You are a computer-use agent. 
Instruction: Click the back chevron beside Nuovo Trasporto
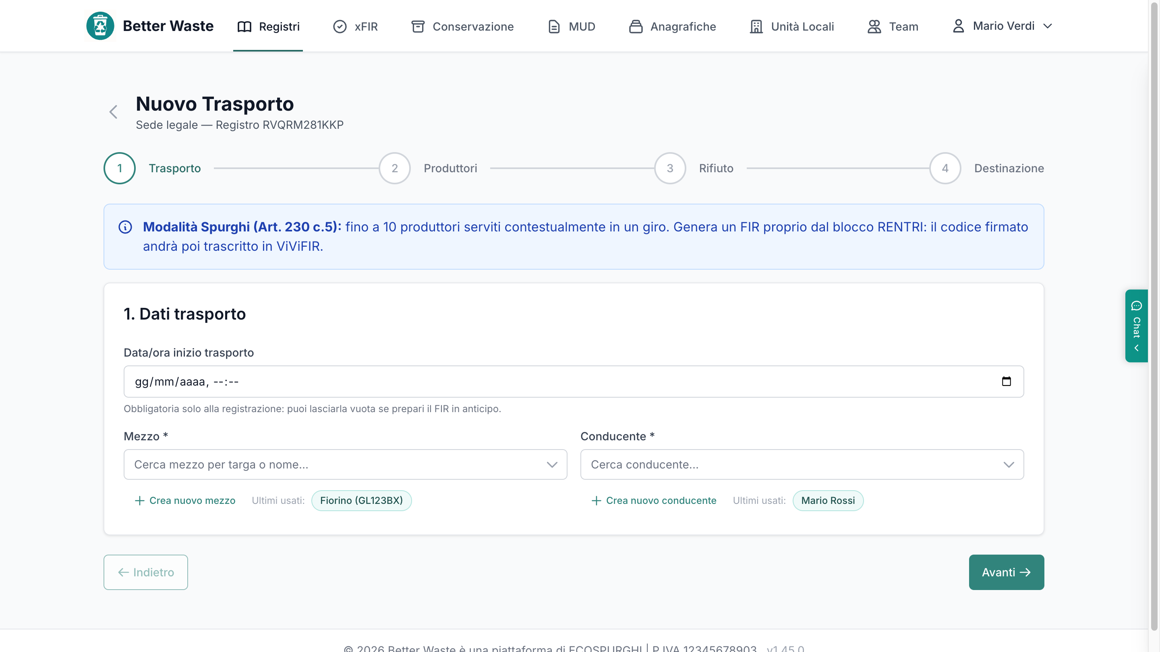click(x=114, y=112)
